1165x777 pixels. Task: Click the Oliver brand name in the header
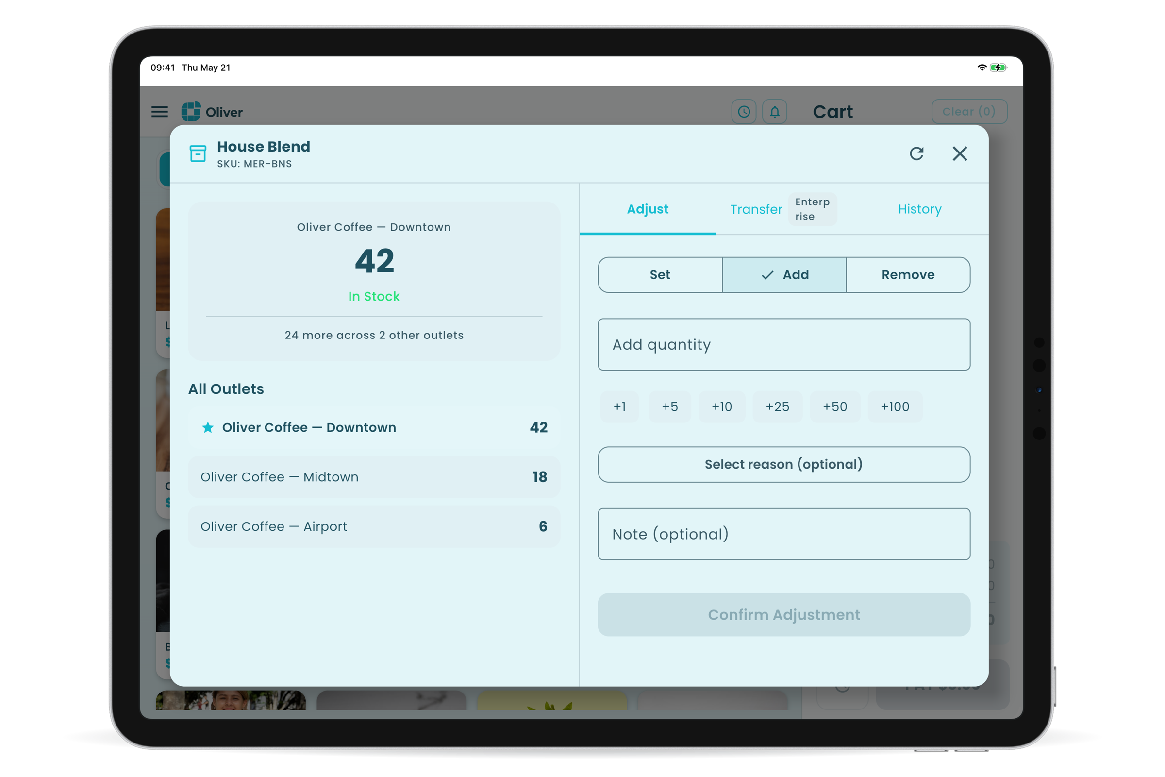click(224, 113)
